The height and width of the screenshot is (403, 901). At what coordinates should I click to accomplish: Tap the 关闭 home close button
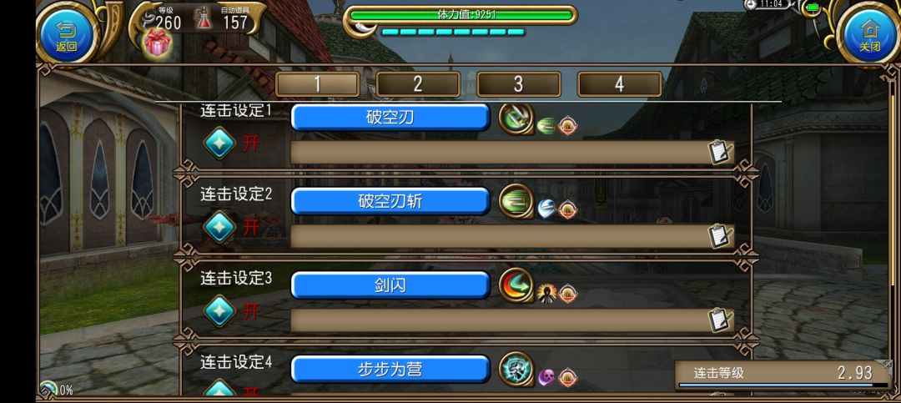point(869,33)
